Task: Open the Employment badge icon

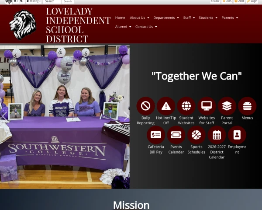Action: pos(237,135)
